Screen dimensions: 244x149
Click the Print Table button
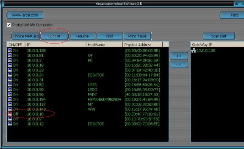point(137,36)
